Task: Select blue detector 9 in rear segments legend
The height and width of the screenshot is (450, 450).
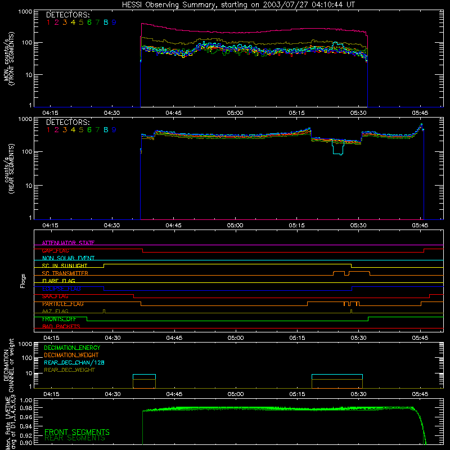Action: click(x=114, y=130)
